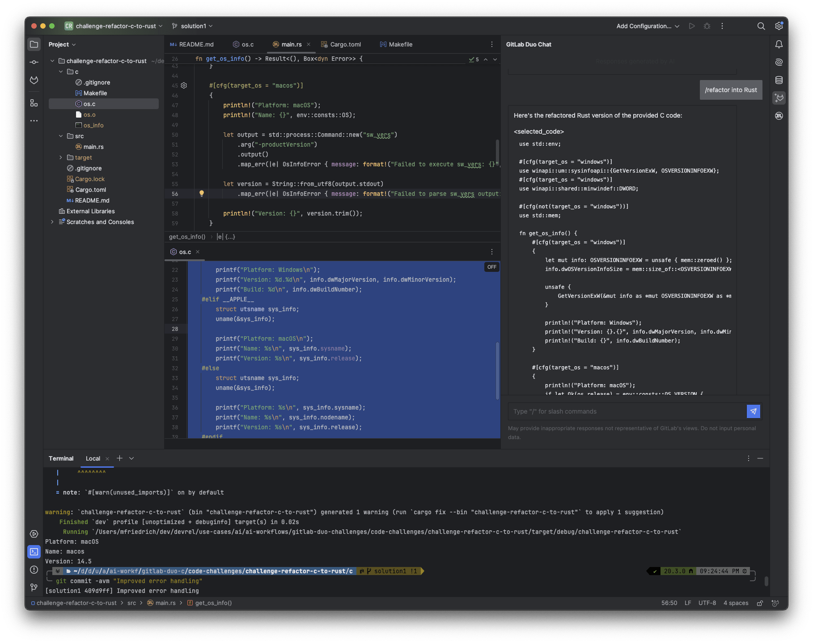
Task: Close the os.c split editor tab
Action: click(x=198, y=252)
